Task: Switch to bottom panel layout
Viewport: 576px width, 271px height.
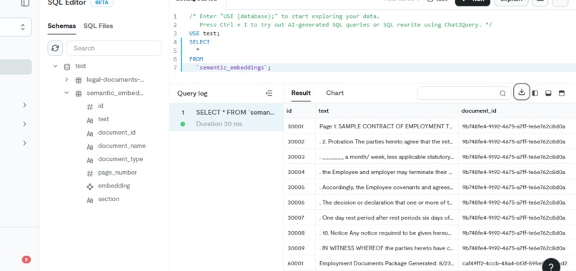Action: click(548, 93)
